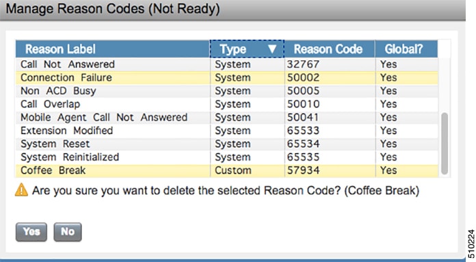
Task: Select the Call Overlap row
Action: click(x=227, y=104)
